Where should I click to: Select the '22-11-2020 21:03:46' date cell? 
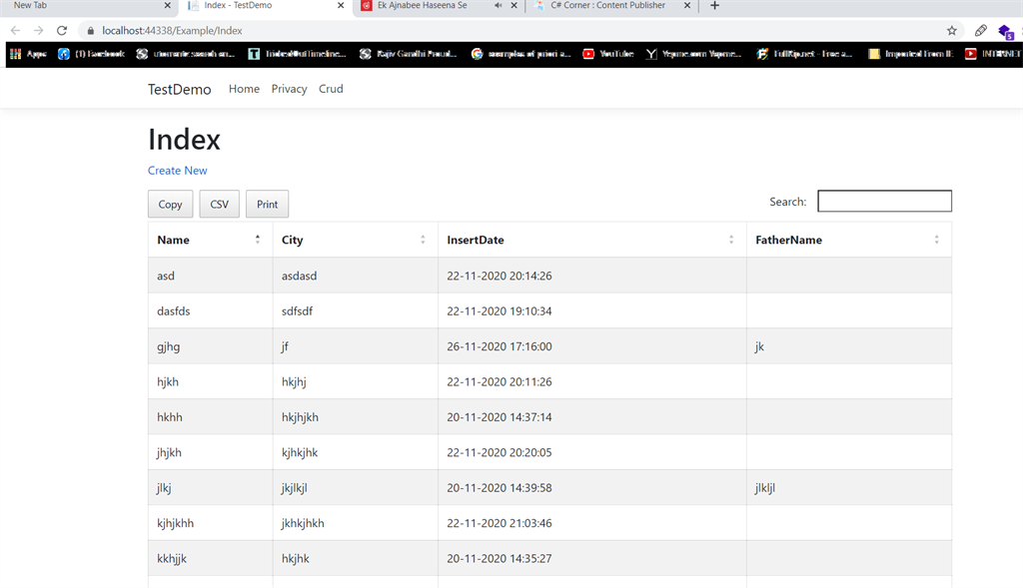(591, 522)
